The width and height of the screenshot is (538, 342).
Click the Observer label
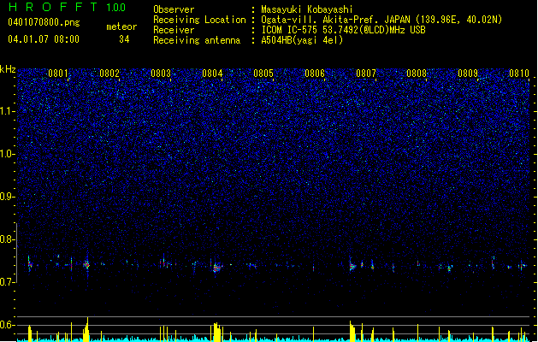174,9
